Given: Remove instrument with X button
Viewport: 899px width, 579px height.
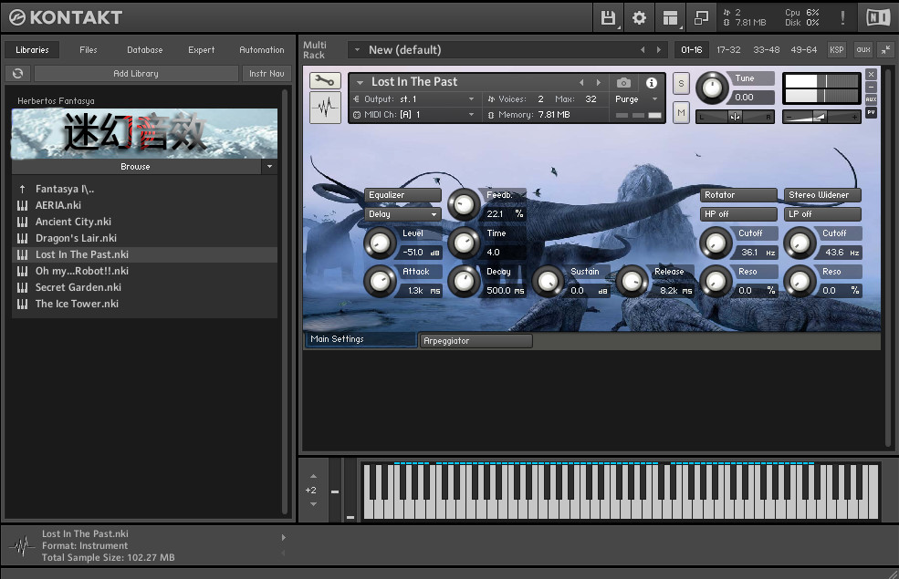Looking at the screenshot, I should [x=871, y=75].
